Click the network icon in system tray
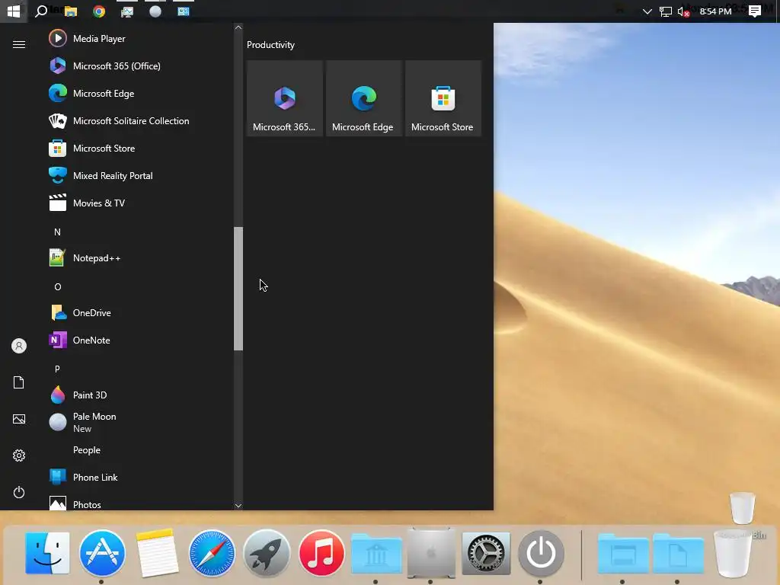Screen dimensions: 780x585 (665, 11)
